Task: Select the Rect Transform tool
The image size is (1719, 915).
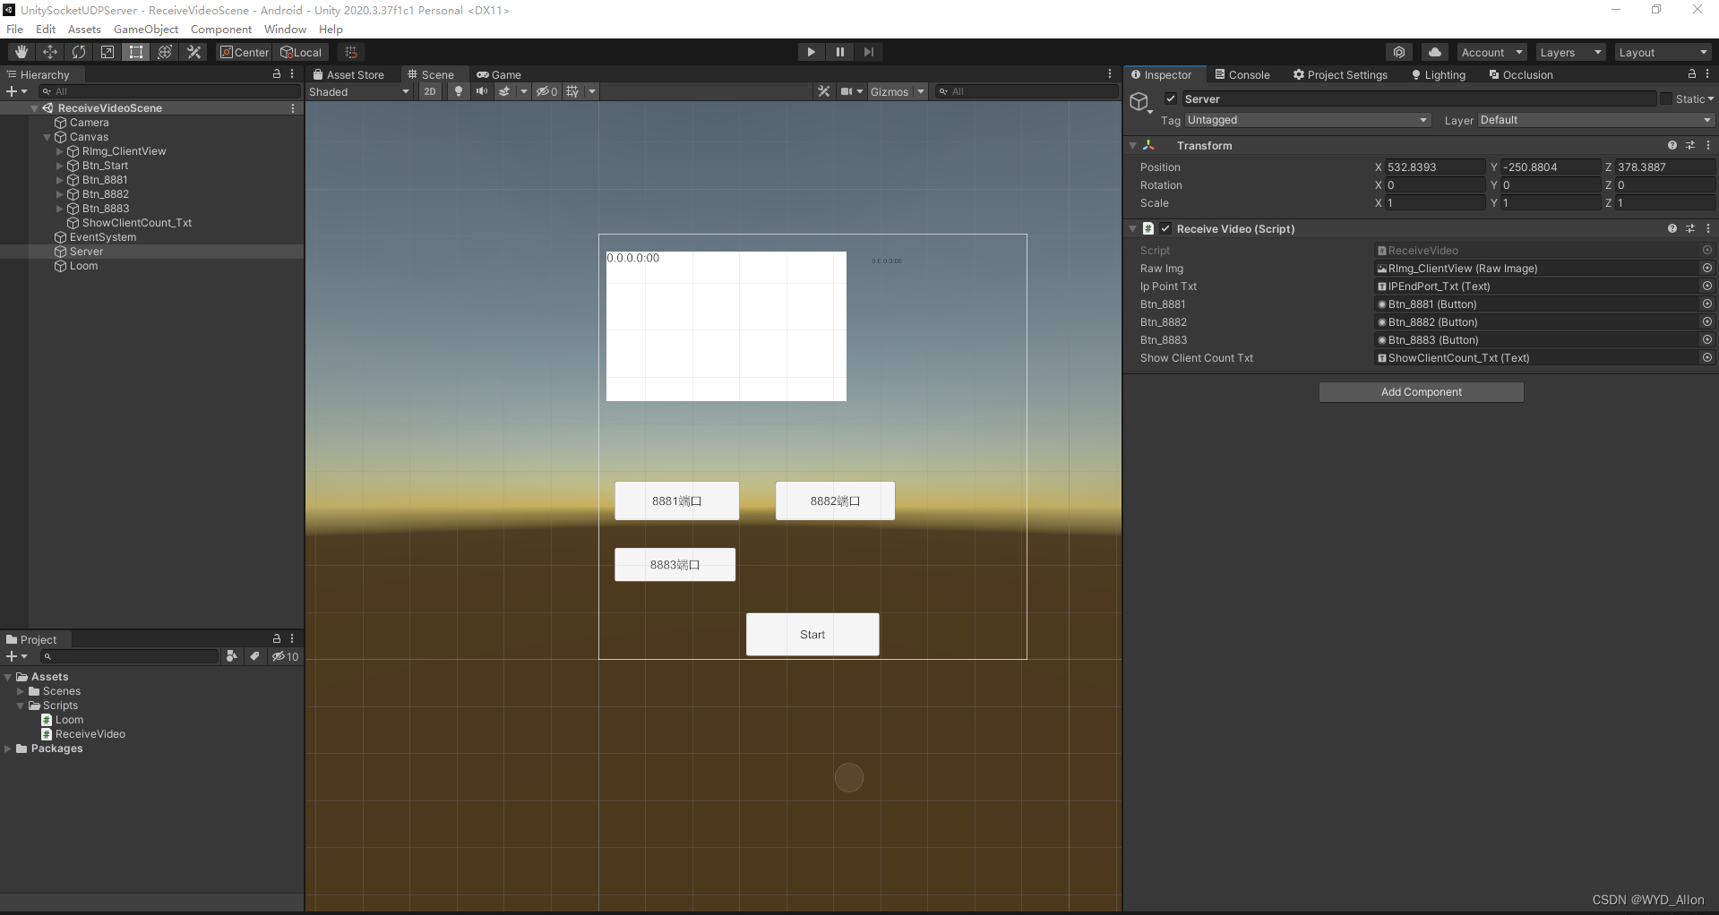Action: pyautogui.click(x=135, y=51)
